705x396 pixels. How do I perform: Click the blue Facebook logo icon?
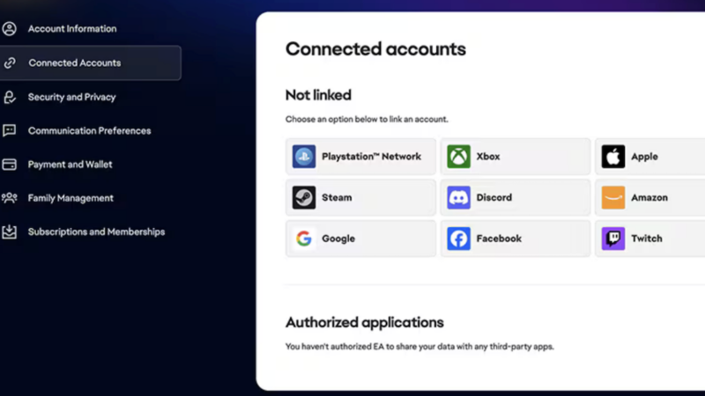tap(458, 238)
